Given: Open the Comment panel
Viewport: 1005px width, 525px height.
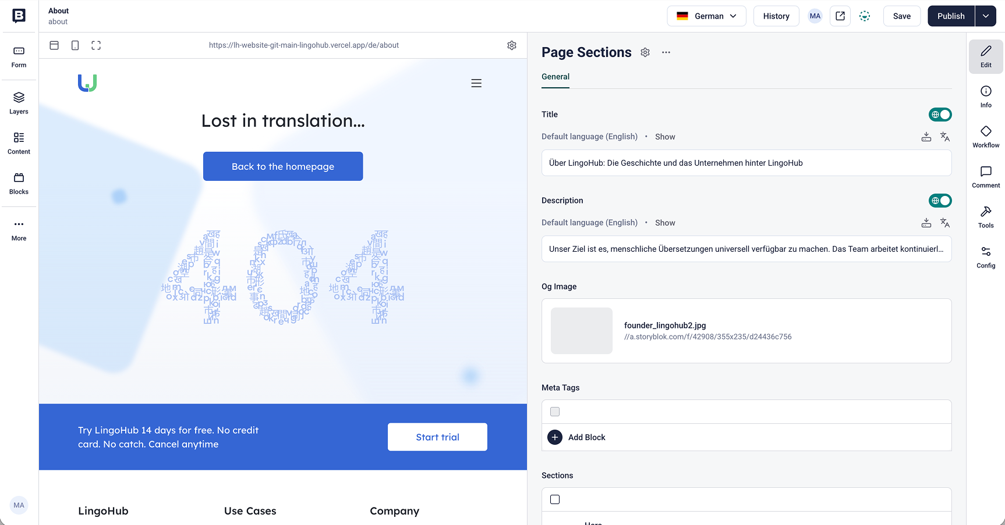Looking at the screenshot, I should click(x=986, y=177).
